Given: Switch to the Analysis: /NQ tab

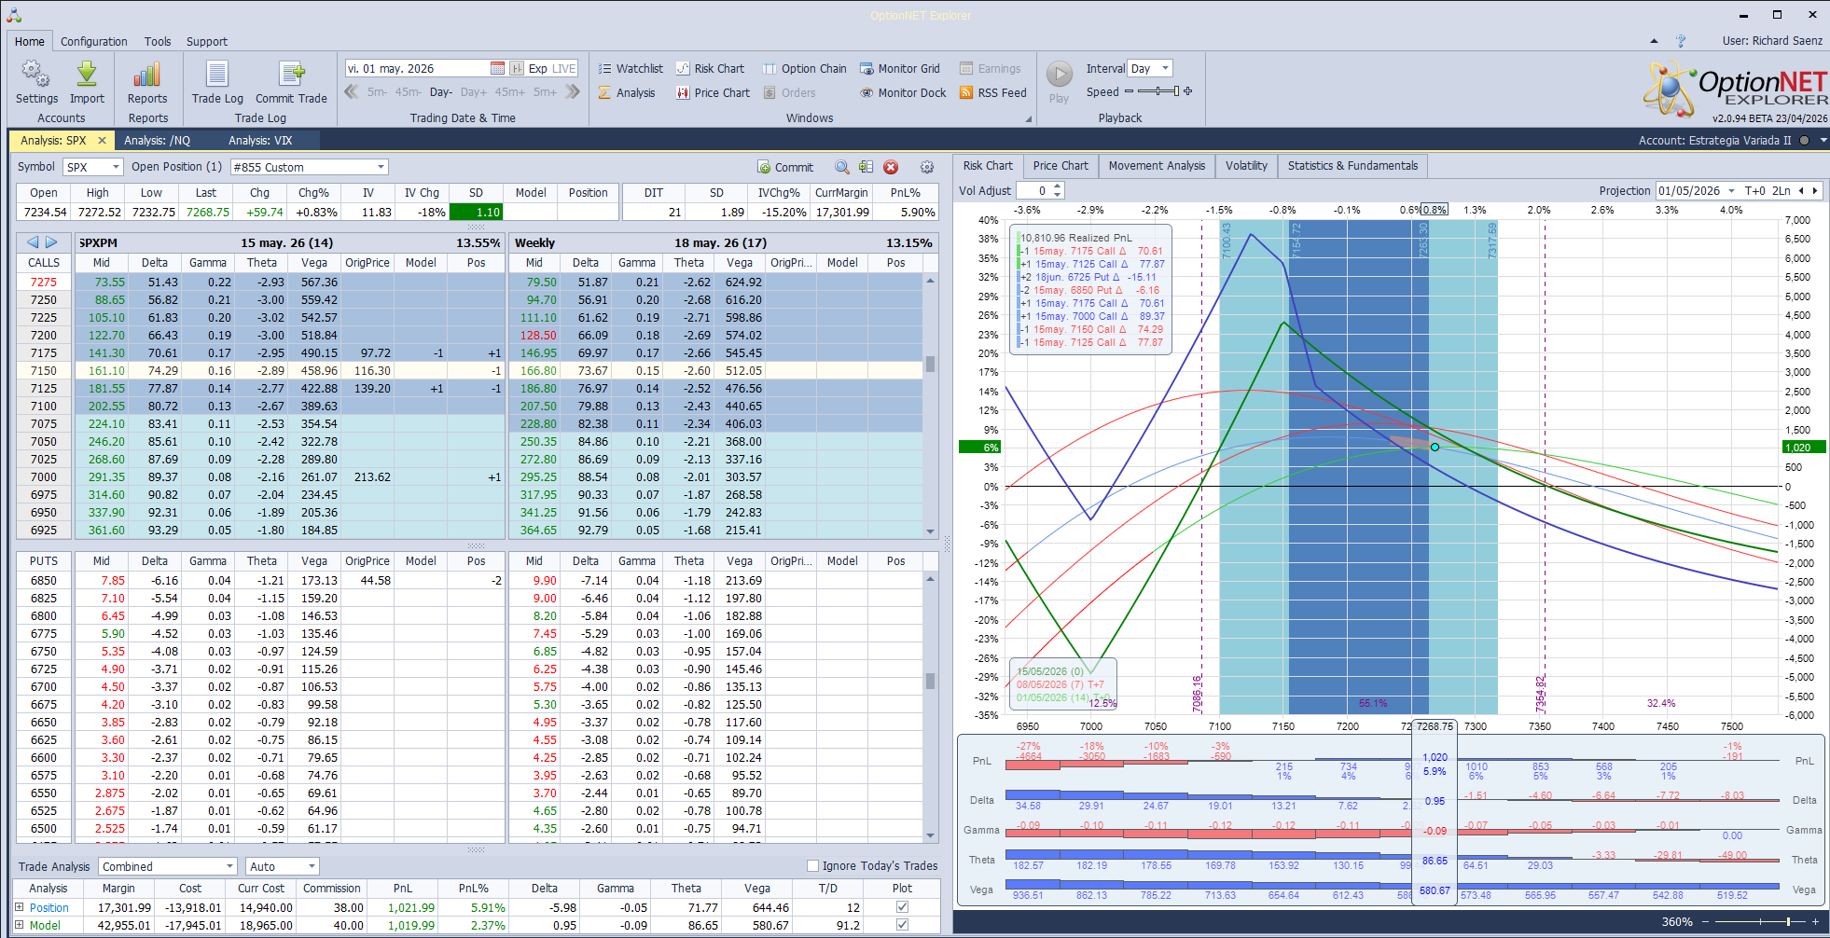Looking at the screenshot, I should pyautogui.click(x=157, y=140).
